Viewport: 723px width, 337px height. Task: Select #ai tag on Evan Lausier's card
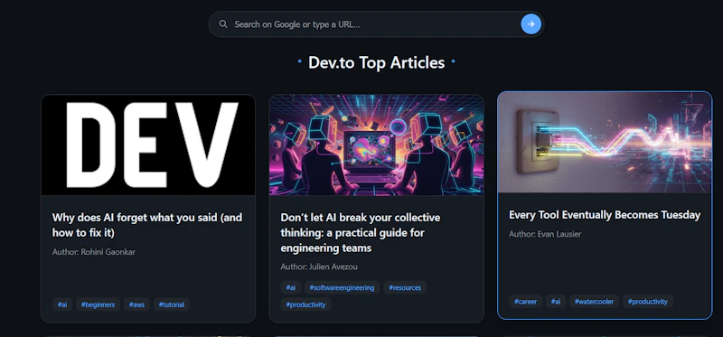pyautogui.click(x=556, y=302)
